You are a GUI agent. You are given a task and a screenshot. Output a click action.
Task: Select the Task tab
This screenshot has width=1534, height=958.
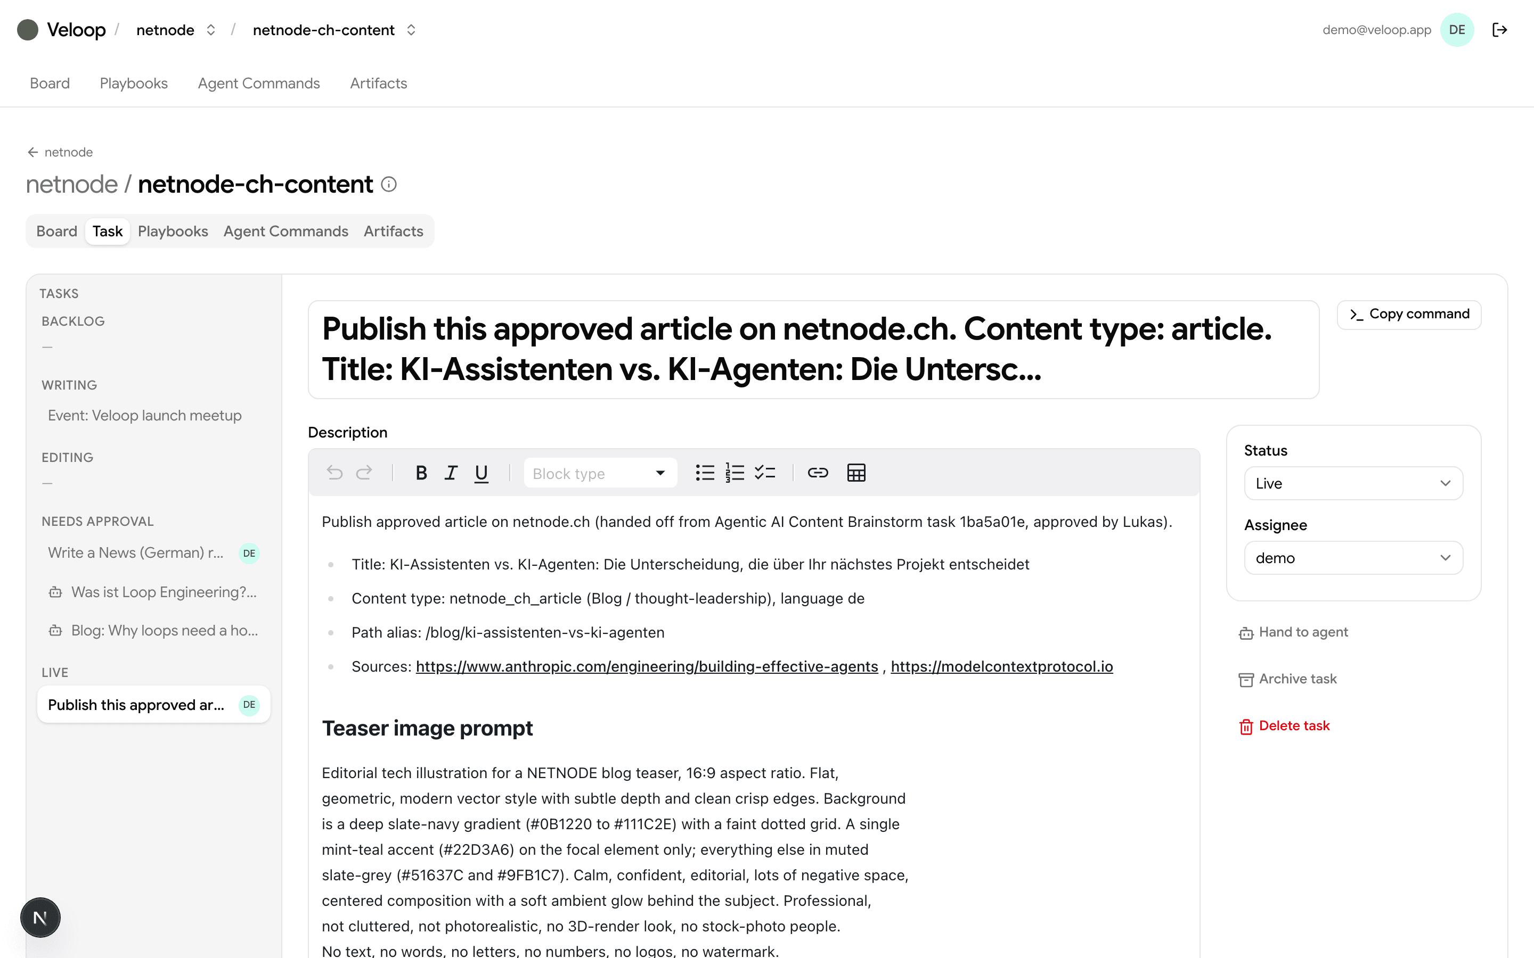tap(107, 232)
